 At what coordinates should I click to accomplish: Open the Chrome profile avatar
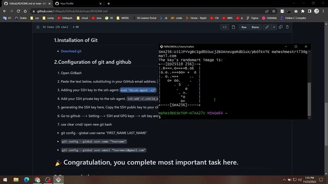coord(317,11)
